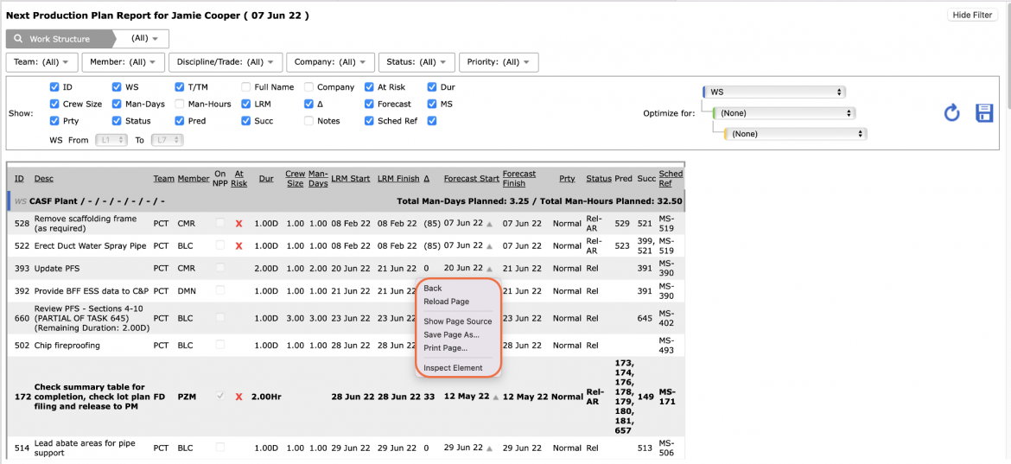Sort by the Crew Size column header
The height and width of the screenshot is (464, 1011).
click(x=295, y=179)
